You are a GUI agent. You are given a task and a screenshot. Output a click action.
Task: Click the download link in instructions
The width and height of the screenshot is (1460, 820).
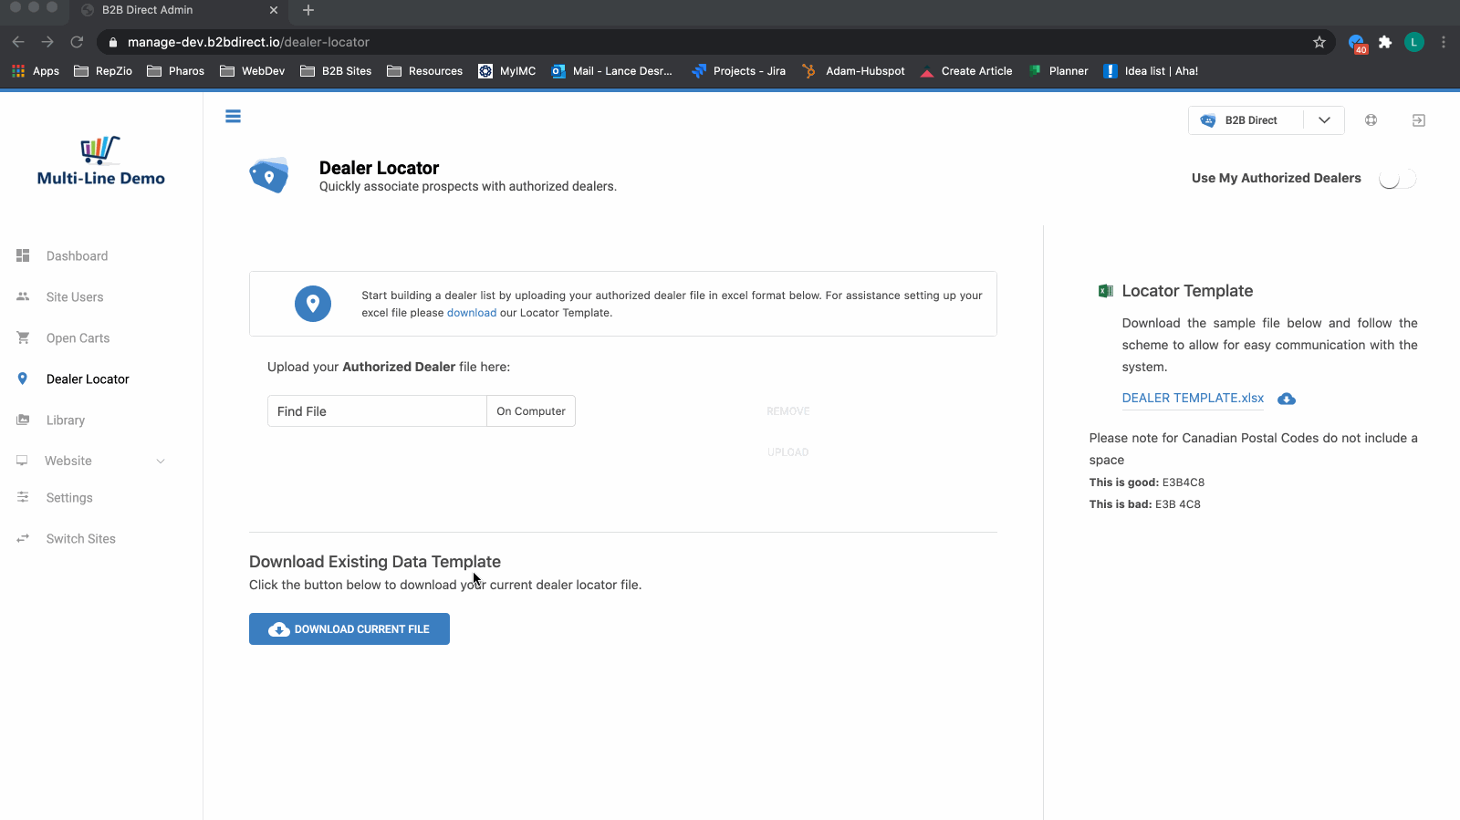coord(472,313)
